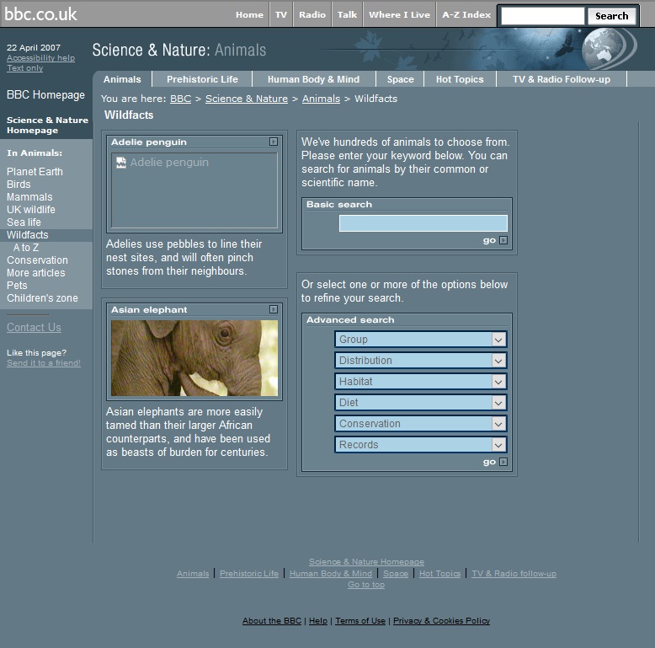Image resolution: width=655 pixels, height=648 pixels.
Task: Click footer Hot Topics link
Action: pyautogui.click(x=439, y=574)
